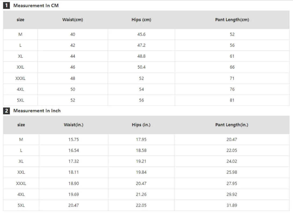Click the Hips (cm) column header
The height and width of the screenshot is (215, 293).
click(141, 20)
